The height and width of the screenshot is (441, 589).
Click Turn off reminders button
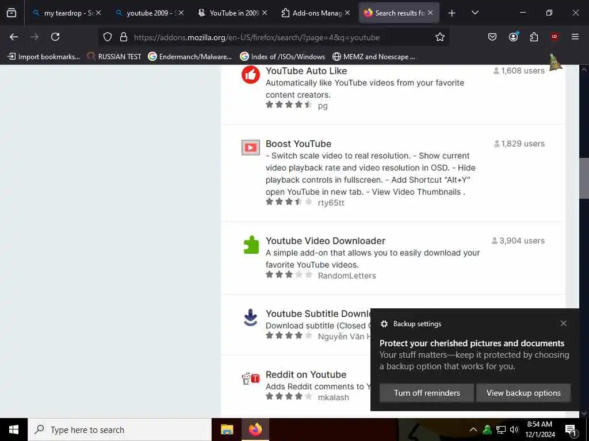(x=427, y=393)
